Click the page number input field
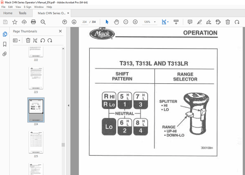245x175 pixels. [x=85, y=22]
